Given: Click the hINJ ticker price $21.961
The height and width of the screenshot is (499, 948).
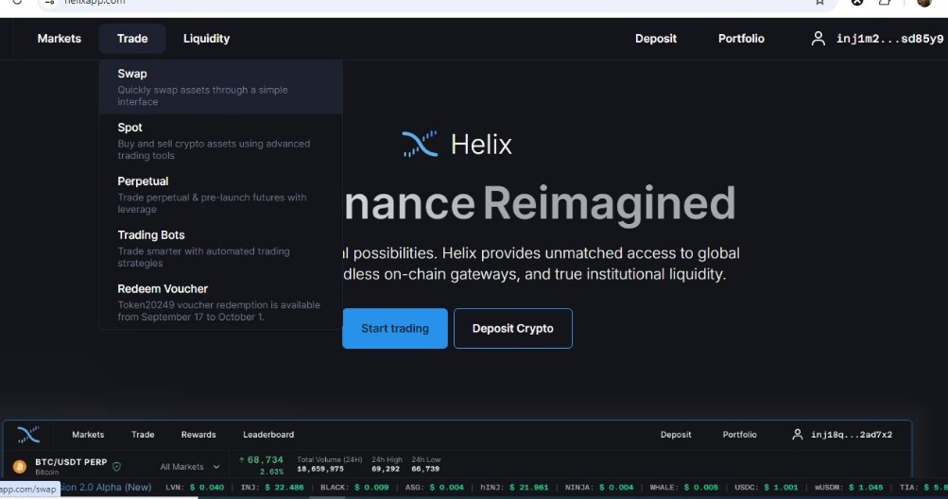Looking at the screenshot, I should 528,487.
